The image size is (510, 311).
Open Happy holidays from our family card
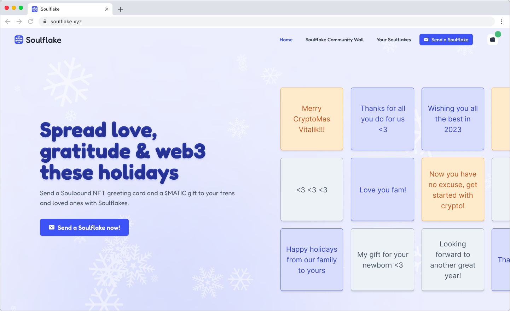click(312, 260)
